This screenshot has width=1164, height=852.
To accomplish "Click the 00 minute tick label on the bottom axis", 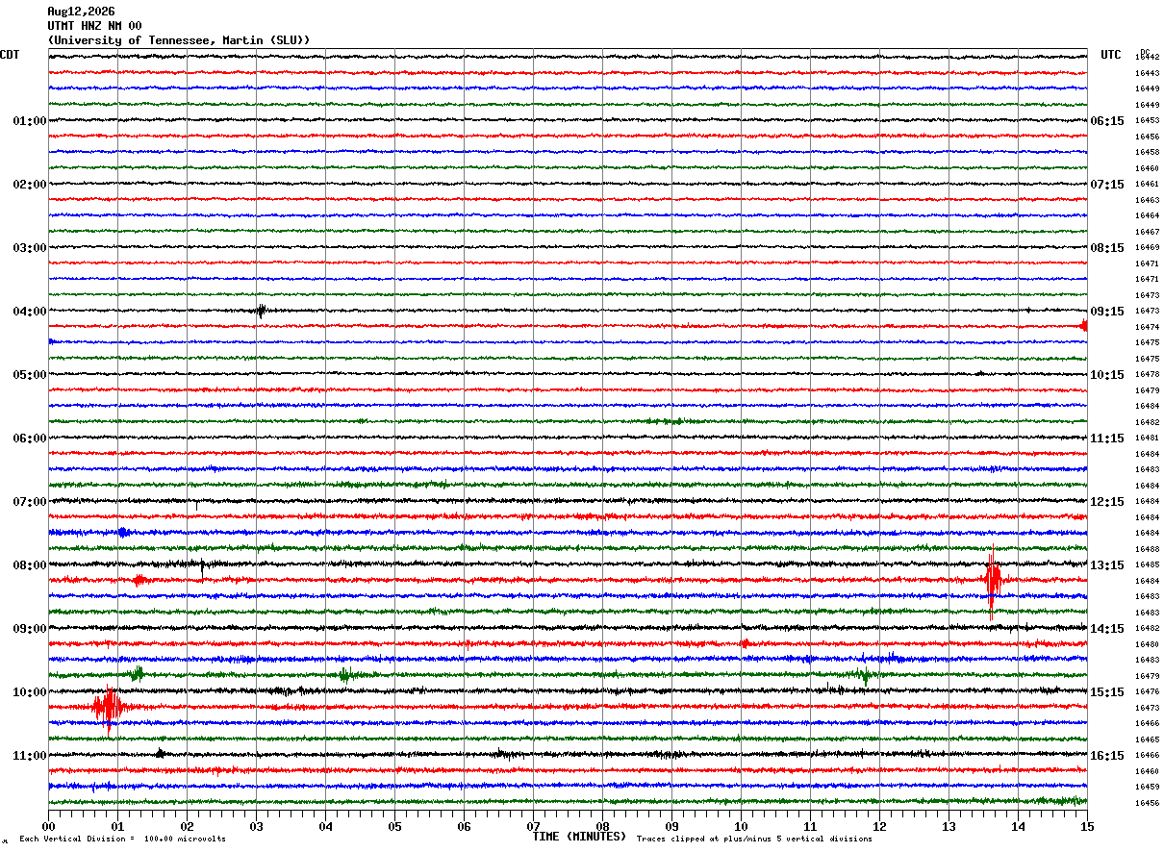I will pyautogui.click(x=48, y=826).
